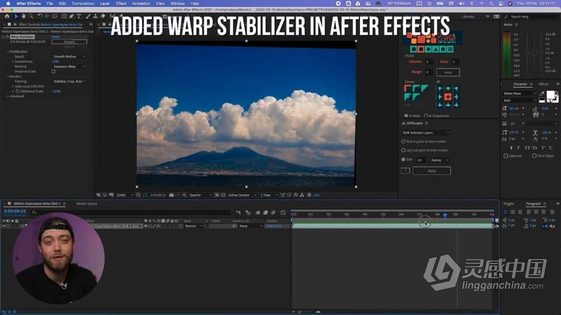Open the Framing Stabilize, Crop dropdown
561x315 pixels.
pos(70,82)
